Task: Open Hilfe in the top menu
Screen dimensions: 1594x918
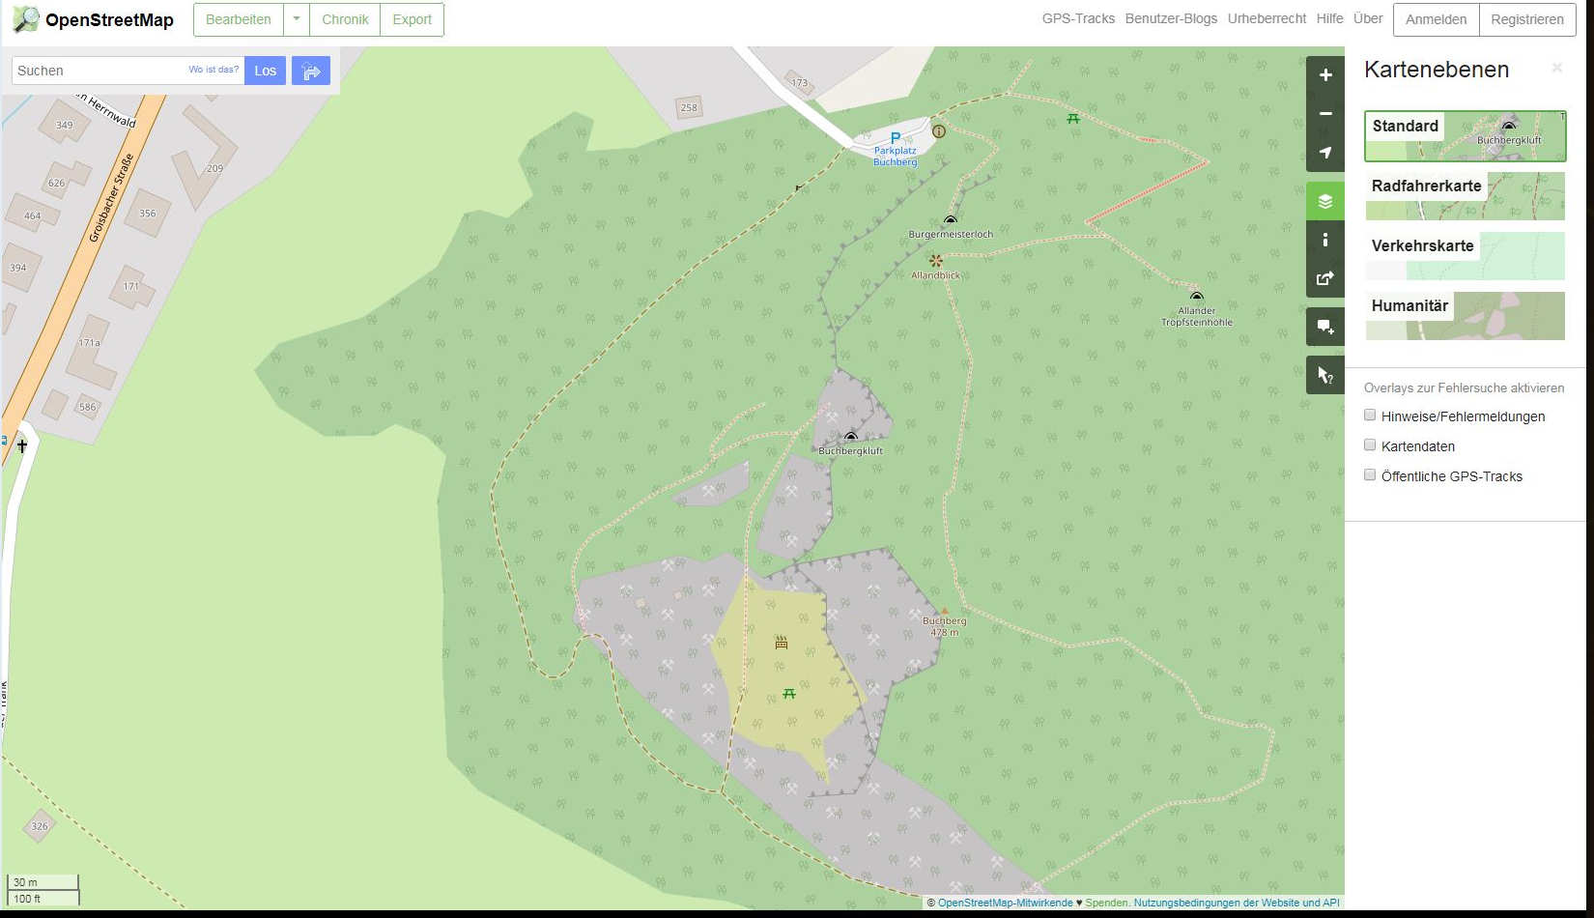Action: 1329,18
